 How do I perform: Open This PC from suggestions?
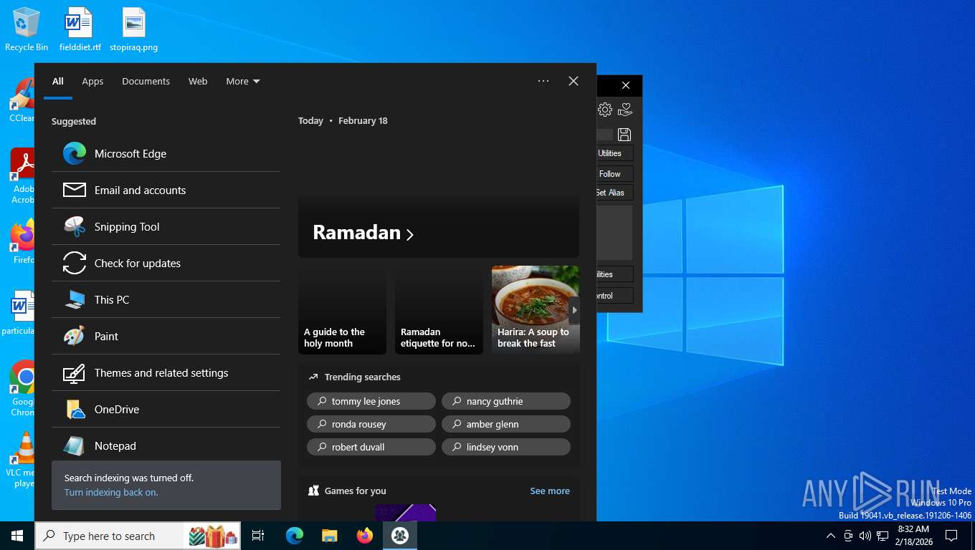[x=166, y=300]
